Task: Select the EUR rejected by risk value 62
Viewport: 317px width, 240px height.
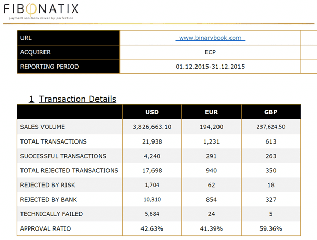Action: tap(211, 185)
